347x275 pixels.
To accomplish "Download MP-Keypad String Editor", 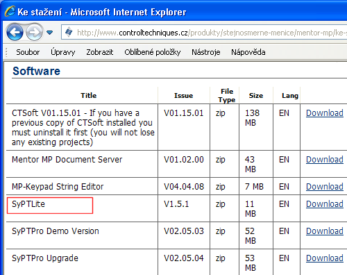I will point(325,187).
